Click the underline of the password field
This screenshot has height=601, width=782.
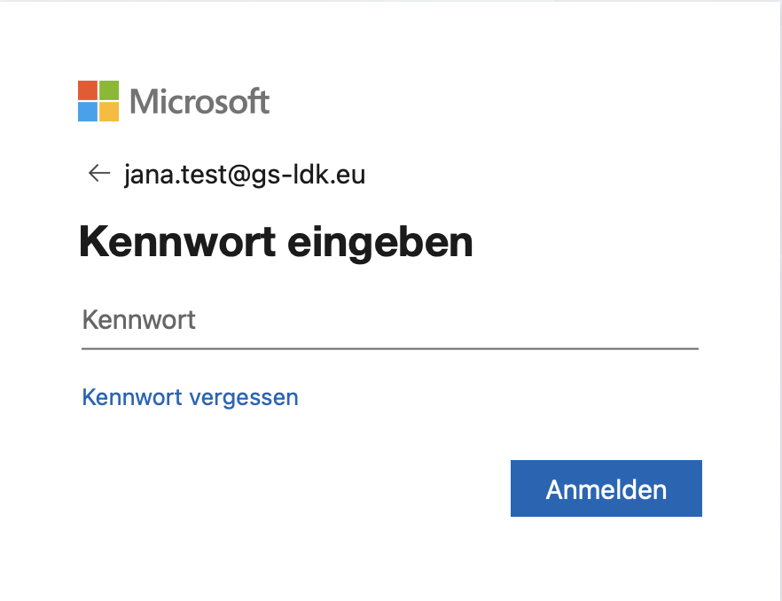[x=390, y=348]
